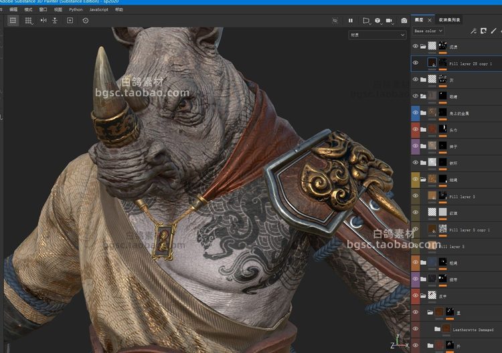
Task: Toggle eye of Fill layer 5 copy 1
Action: 415,229
